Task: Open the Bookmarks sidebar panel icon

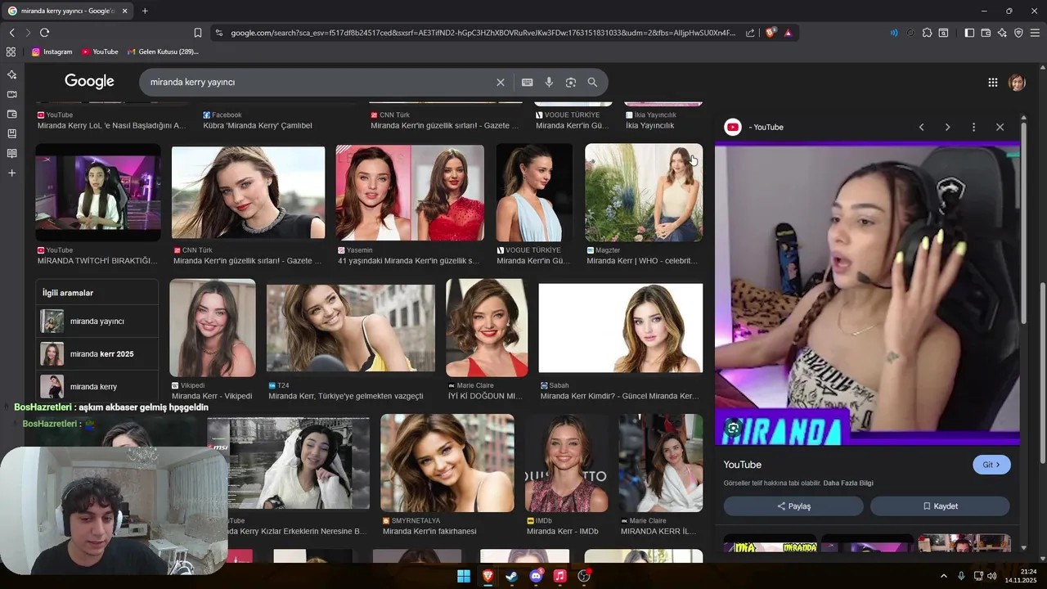Action: pyautogui.click(x=11, y=133)
